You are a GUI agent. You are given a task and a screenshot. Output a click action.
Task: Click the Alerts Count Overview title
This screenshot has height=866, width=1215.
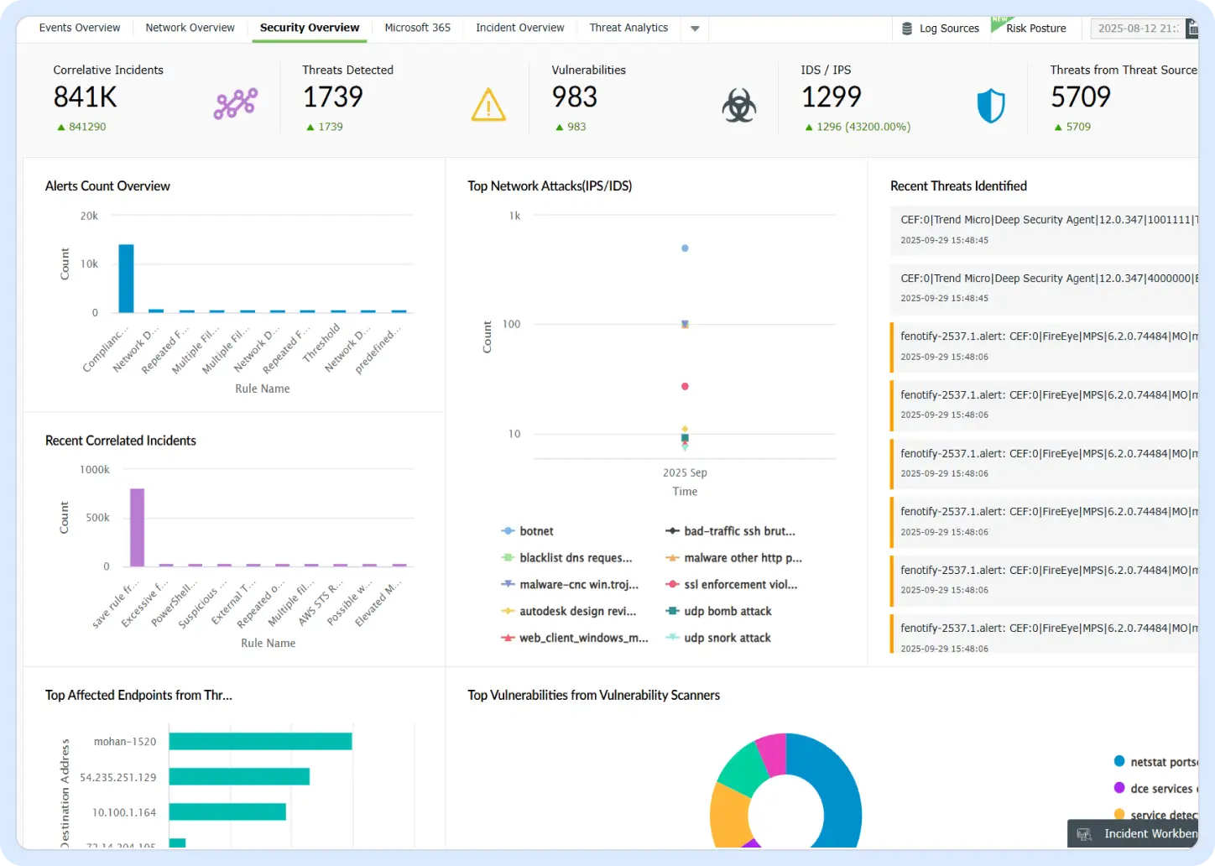click(107, 186)
